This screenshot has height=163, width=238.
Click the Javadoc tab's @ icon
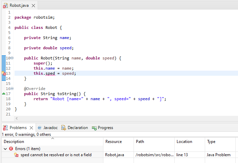[39, 128]
